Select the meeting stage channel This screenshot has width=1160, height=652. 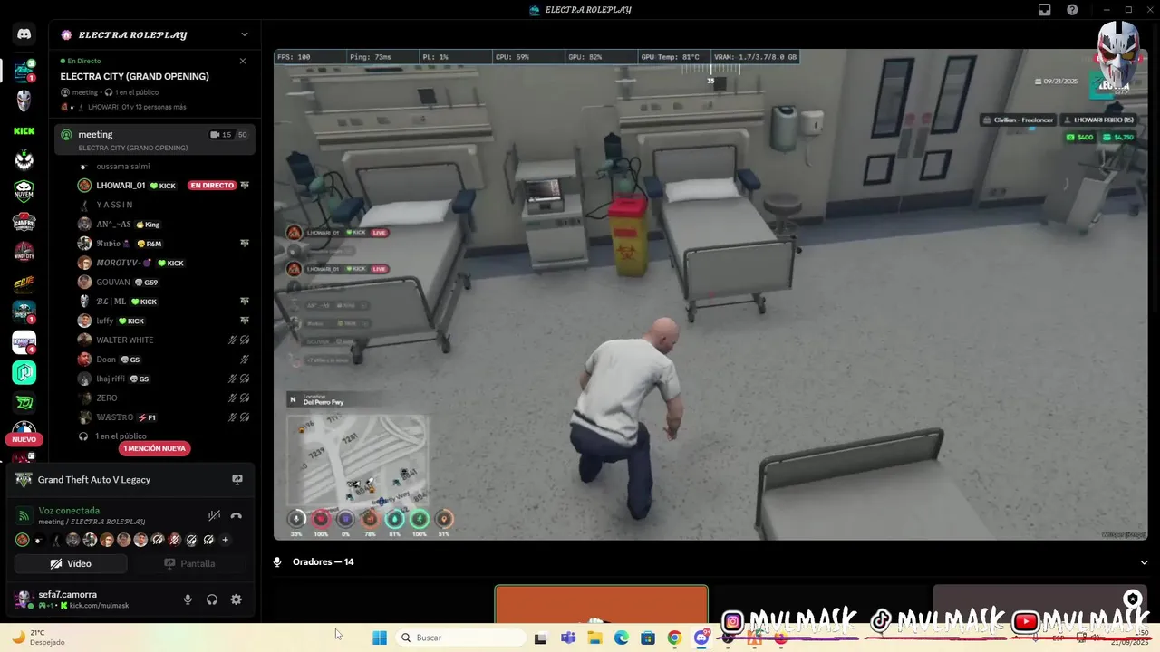pos(154,139)
